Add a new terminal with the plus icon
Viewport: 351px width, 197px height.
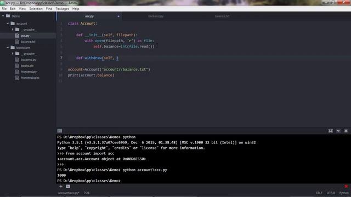pyautogui.click(x=61, y=186)
